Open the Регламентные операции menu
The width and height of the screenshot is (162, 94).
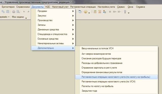83,7
